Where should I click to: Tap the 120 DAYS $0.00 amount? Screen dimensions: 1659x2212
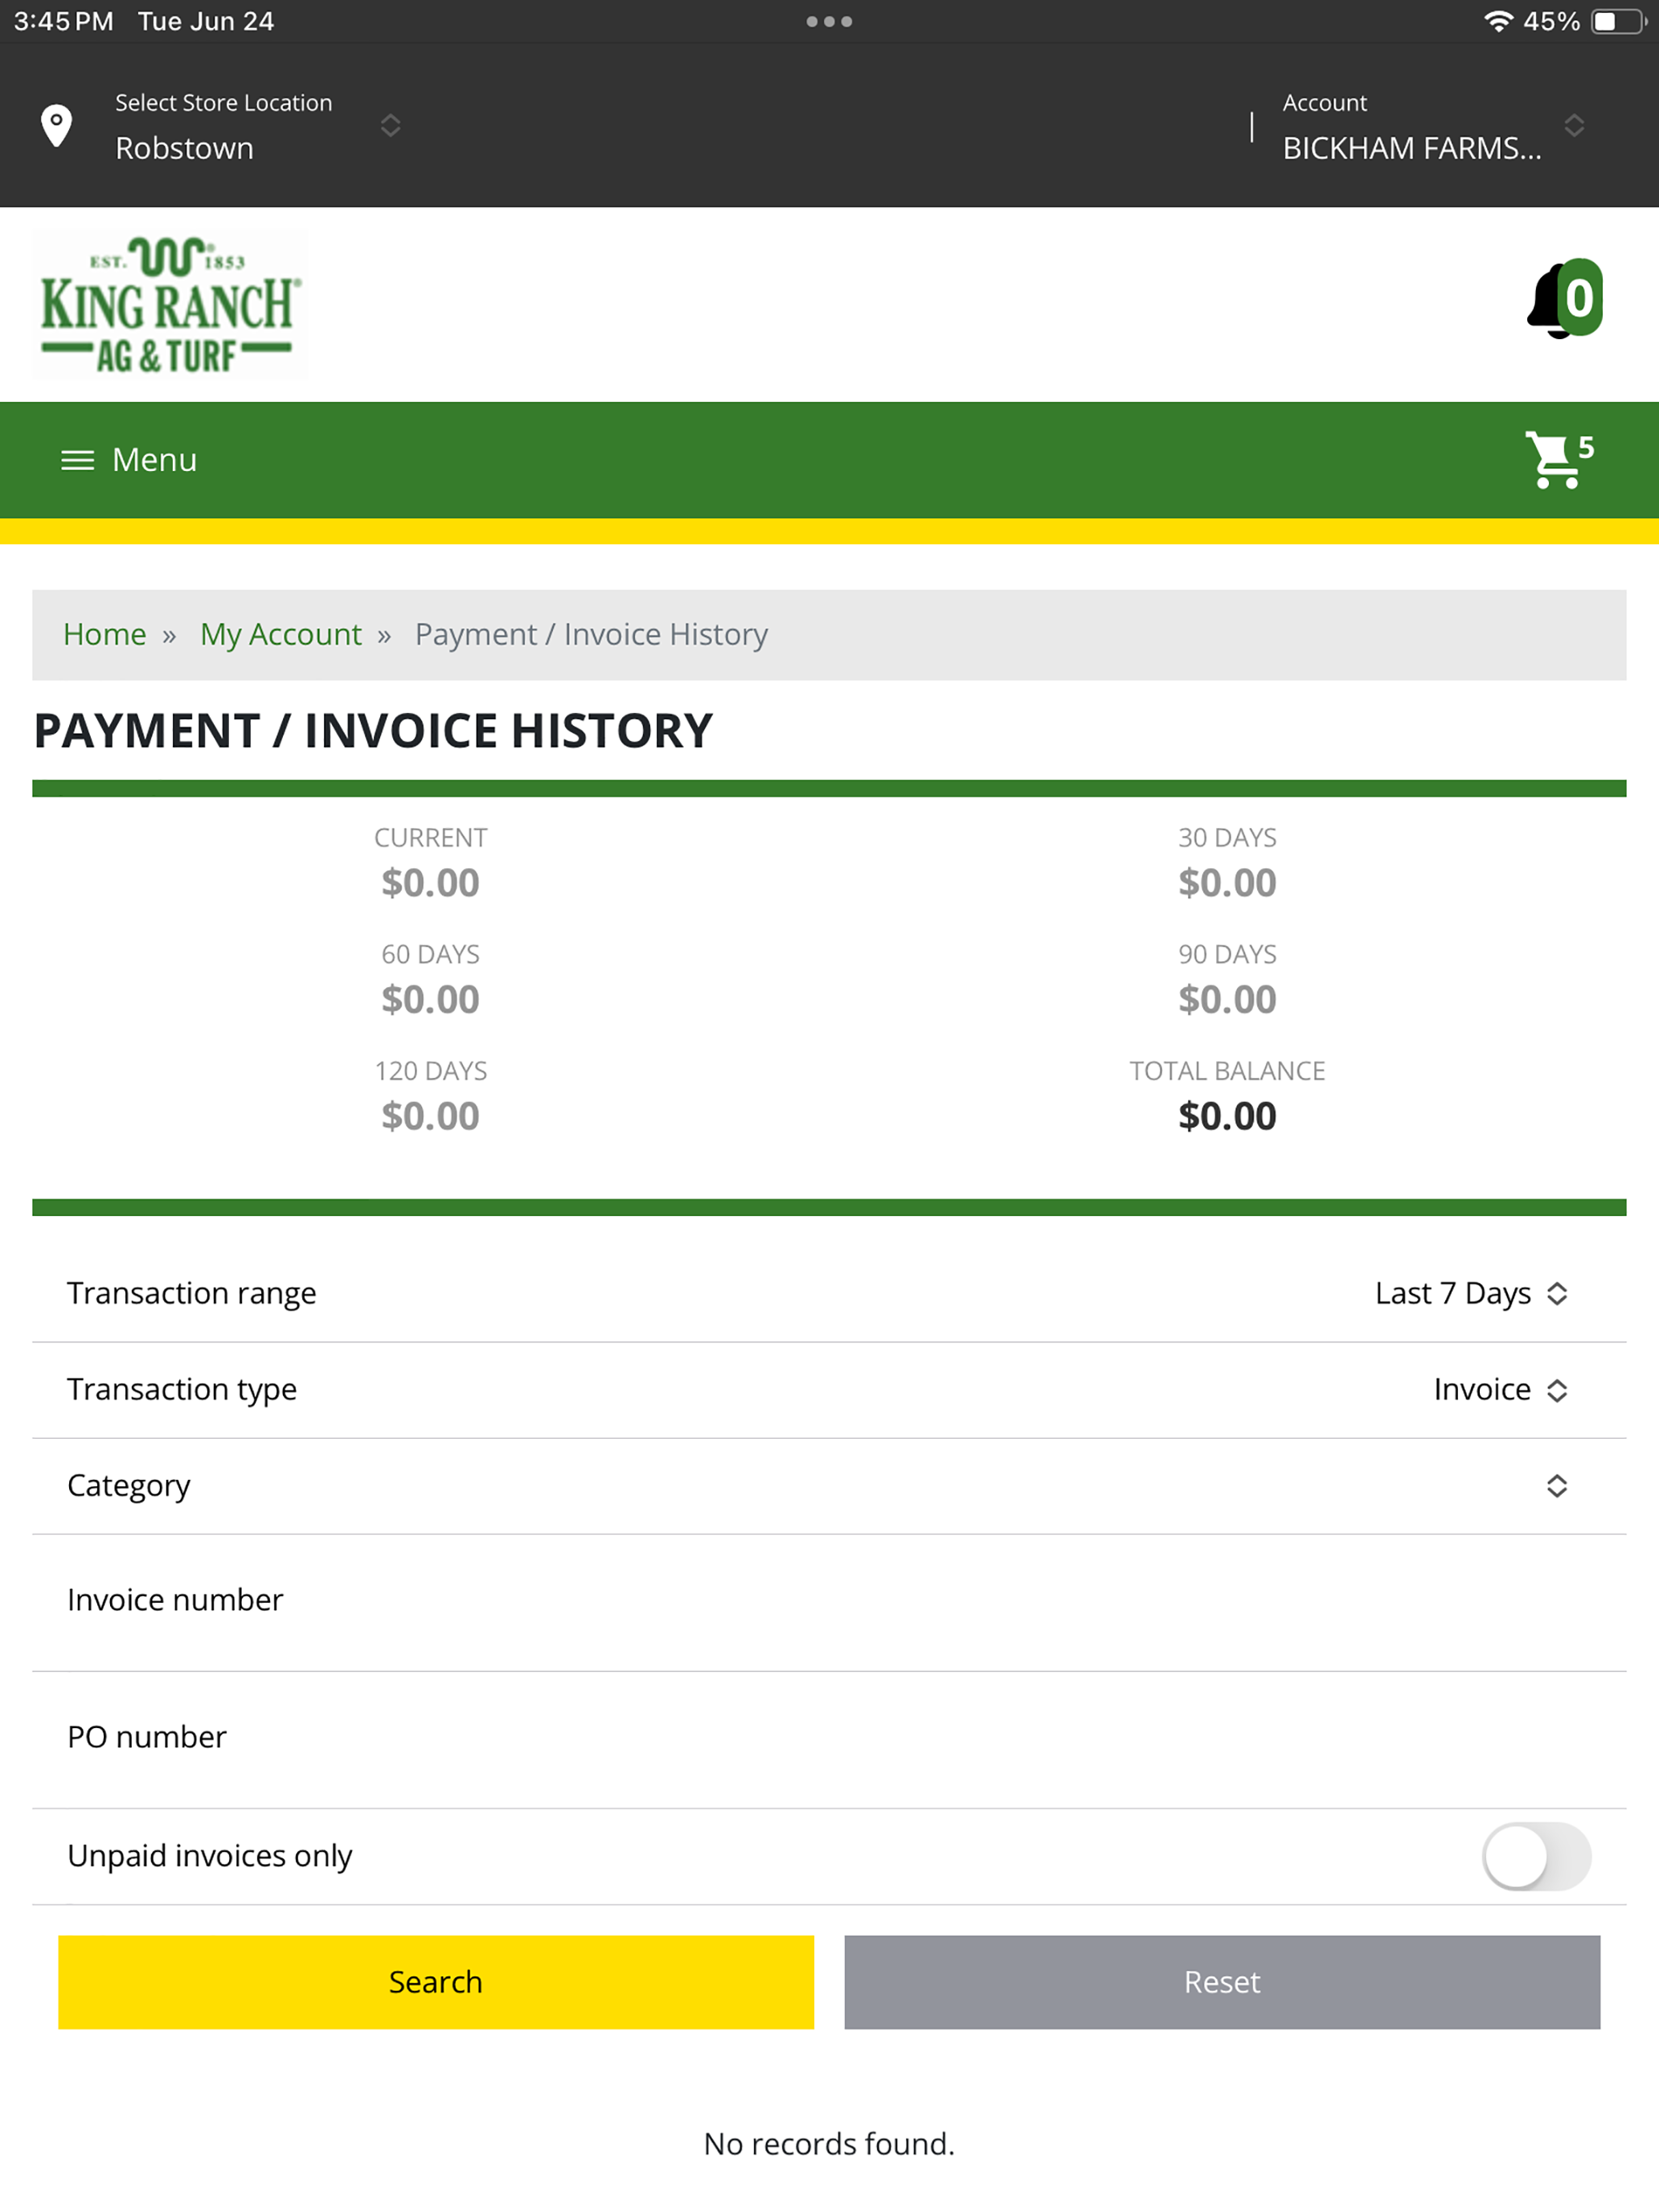pos(430,1116)
